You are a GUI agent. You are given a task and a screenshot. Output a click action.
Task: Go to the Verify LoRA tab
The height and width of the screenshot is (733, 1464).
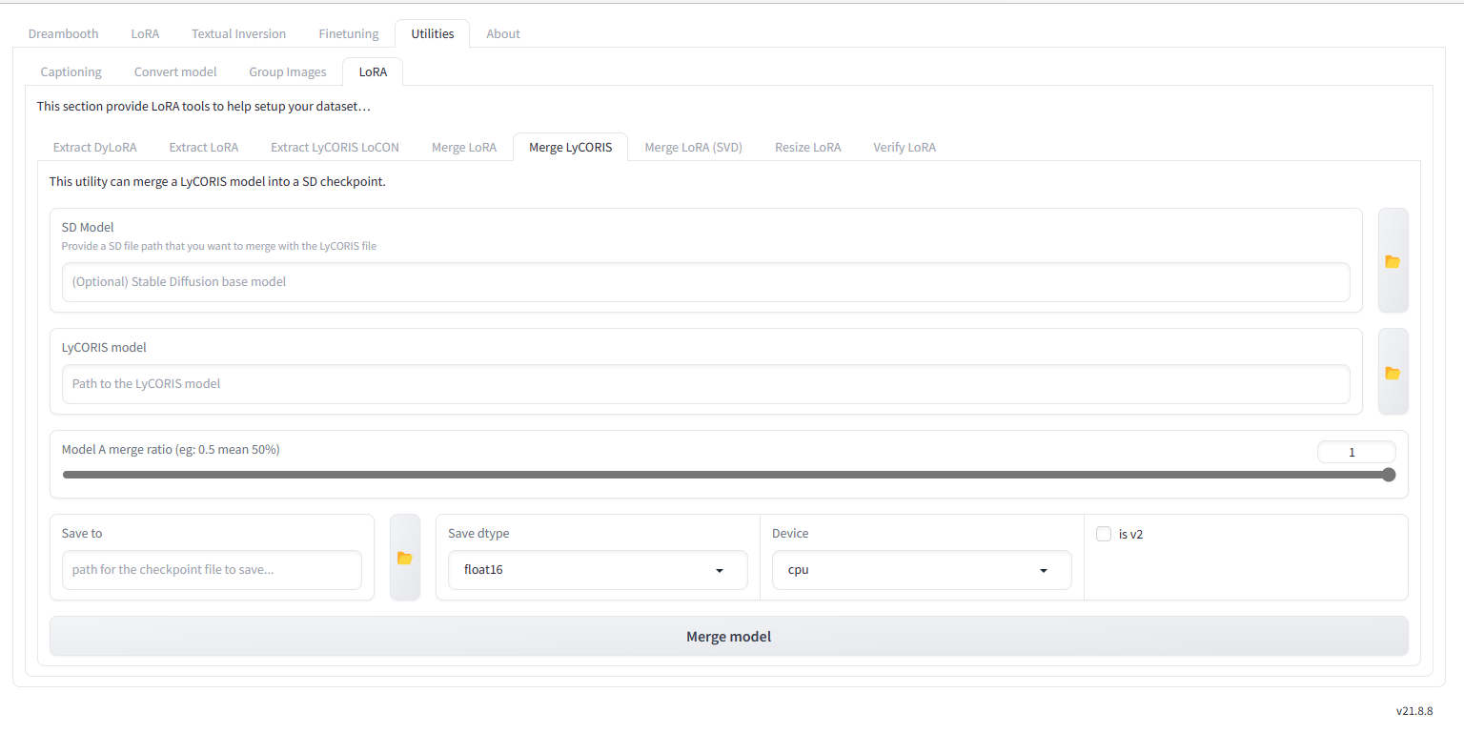click(904, 147)
